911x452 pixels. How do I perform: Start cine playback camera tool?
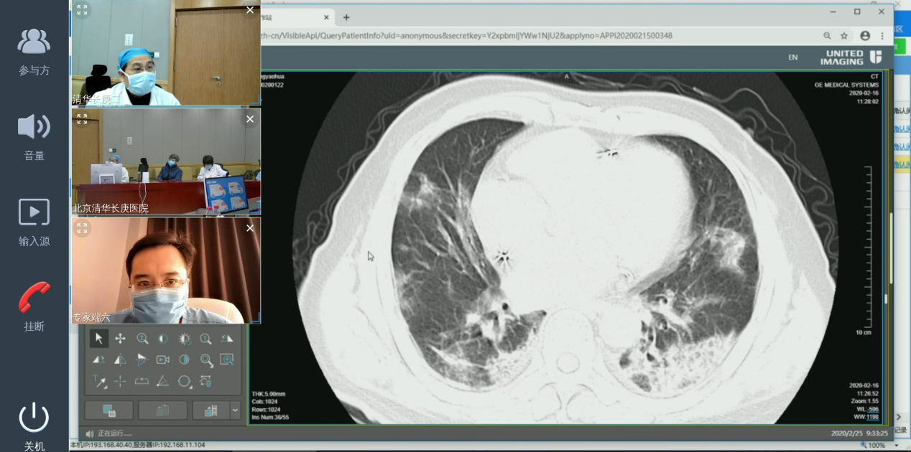pos(163,359)
